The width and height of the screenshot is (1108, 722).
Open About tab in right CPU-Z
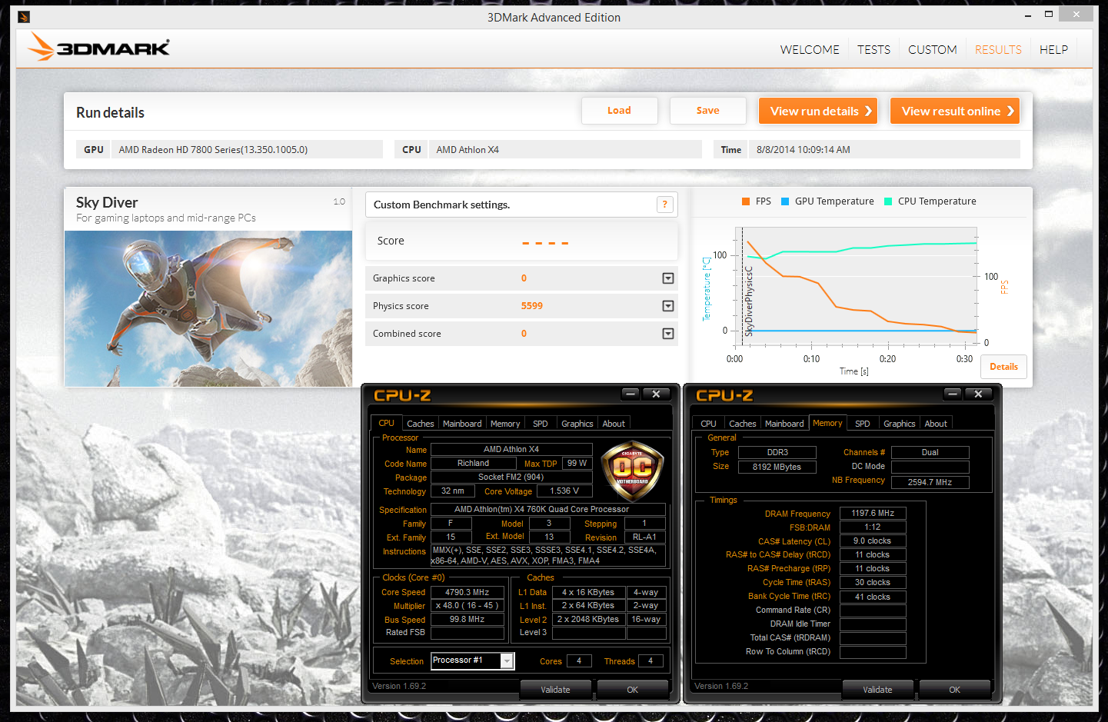click(936, 424)
